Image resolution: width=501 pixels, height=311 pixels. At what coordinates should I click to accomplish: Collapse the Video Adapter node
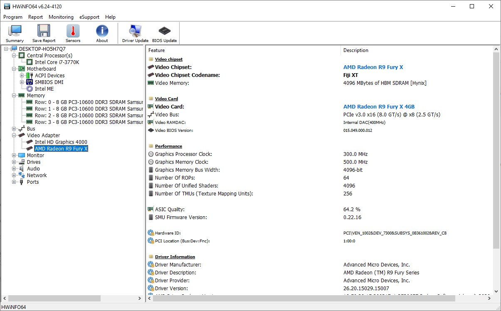coord(14,136)
